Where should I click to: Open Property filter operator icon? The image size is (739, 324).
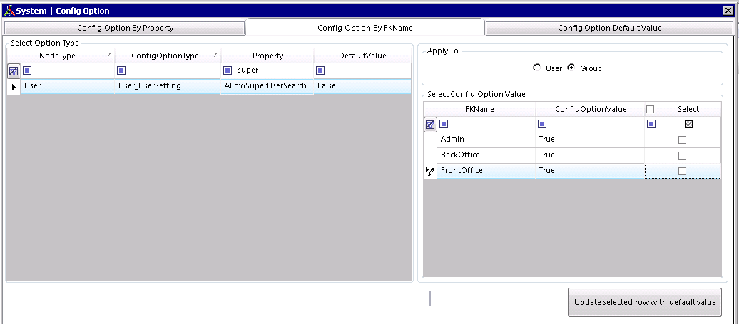[x=228, y=70]
